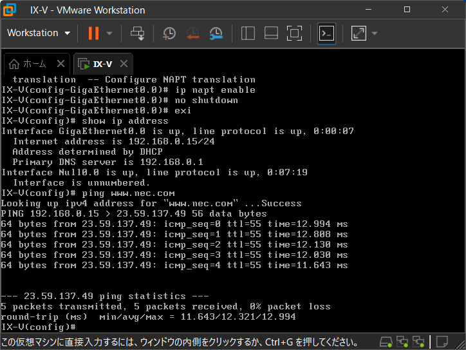Click the 'ip napt enable' command line
The height and width of the screenshot is (350, 466).
click(128, 90)
